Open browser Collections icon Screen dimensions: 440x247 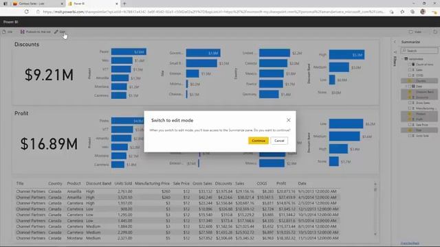(x=412, y=12)
